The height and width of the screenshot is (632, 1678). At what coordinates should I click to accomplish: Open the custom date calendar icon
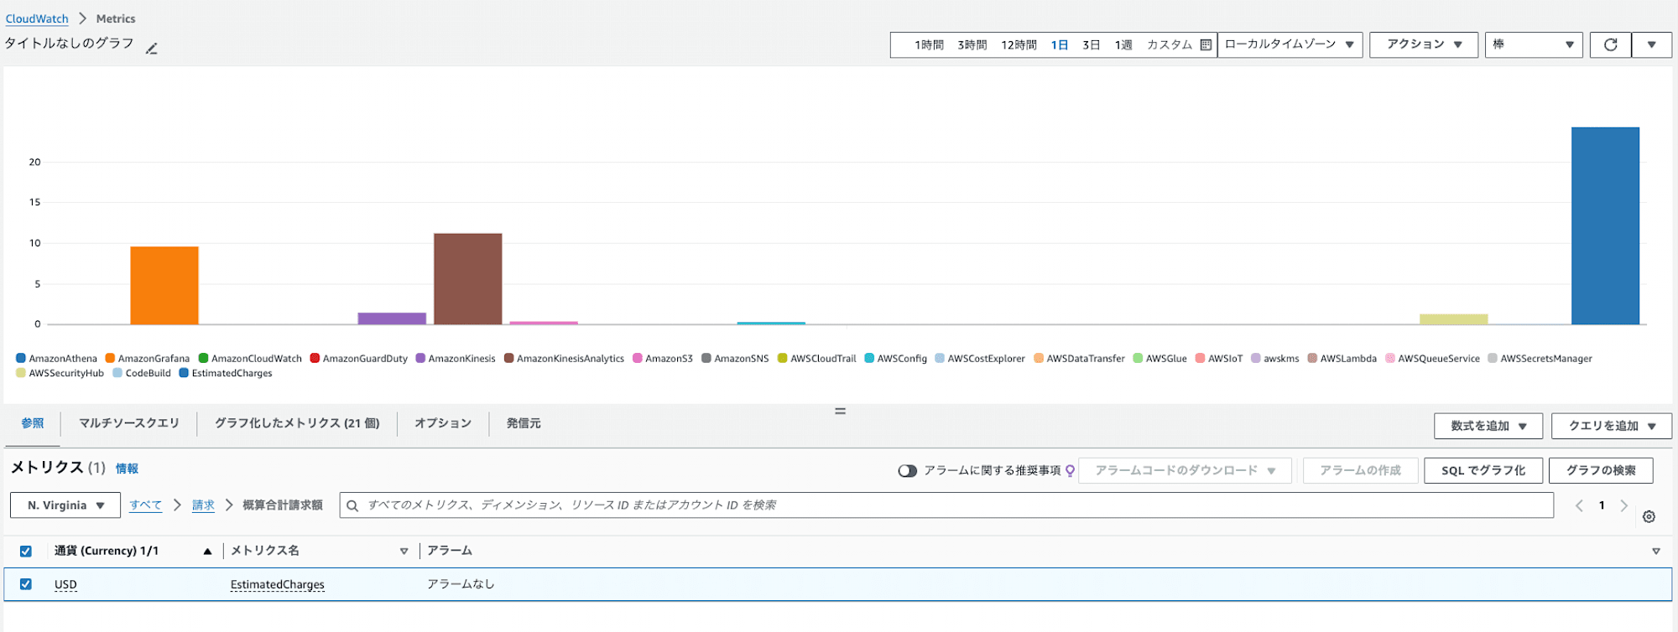coord(1206,45)
